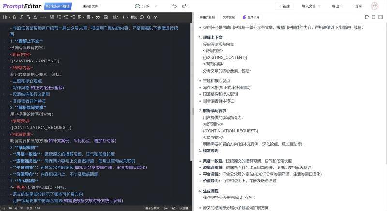This screenshot has width=387, height=211.
Task: Click the undo arrow icon
Action: tap(174, 6)
